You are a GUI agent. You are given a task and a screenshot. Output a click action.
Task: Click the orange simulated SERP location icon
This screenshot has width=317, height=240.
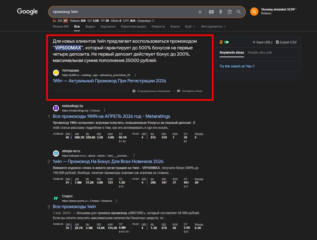click(254, 12)
